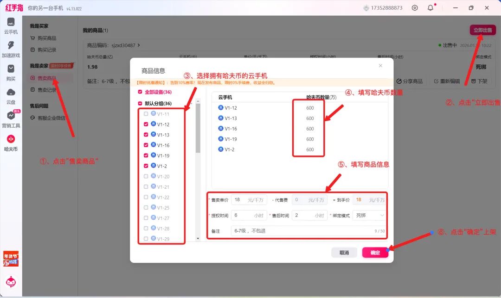
Task: Click the V1-2 cloud phone icon in table
Action: pos(220,149)
